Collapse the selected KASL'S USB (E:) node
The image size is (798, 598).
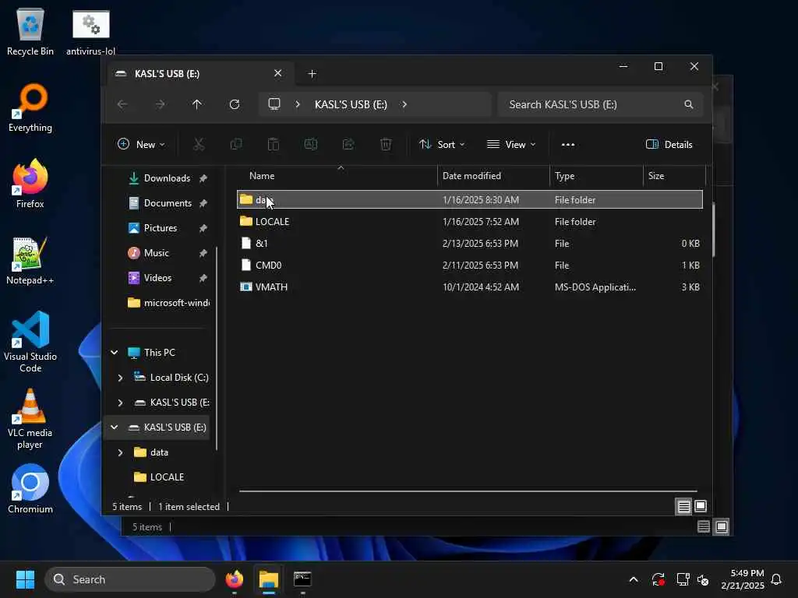point(115,427)
